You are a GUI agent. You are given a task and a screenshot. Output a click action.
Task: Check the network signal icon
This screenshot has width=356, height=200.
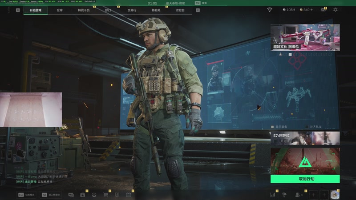pyautogui.click(x=270, y=10)
